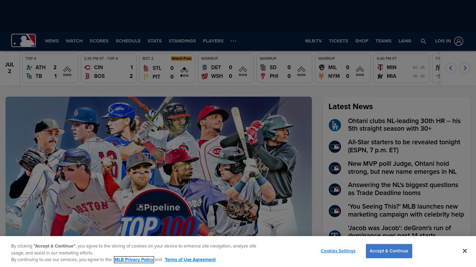Open Terms of Use Agreement link
The height and width of the screenshot is (267, 476).
pos(190,260)
